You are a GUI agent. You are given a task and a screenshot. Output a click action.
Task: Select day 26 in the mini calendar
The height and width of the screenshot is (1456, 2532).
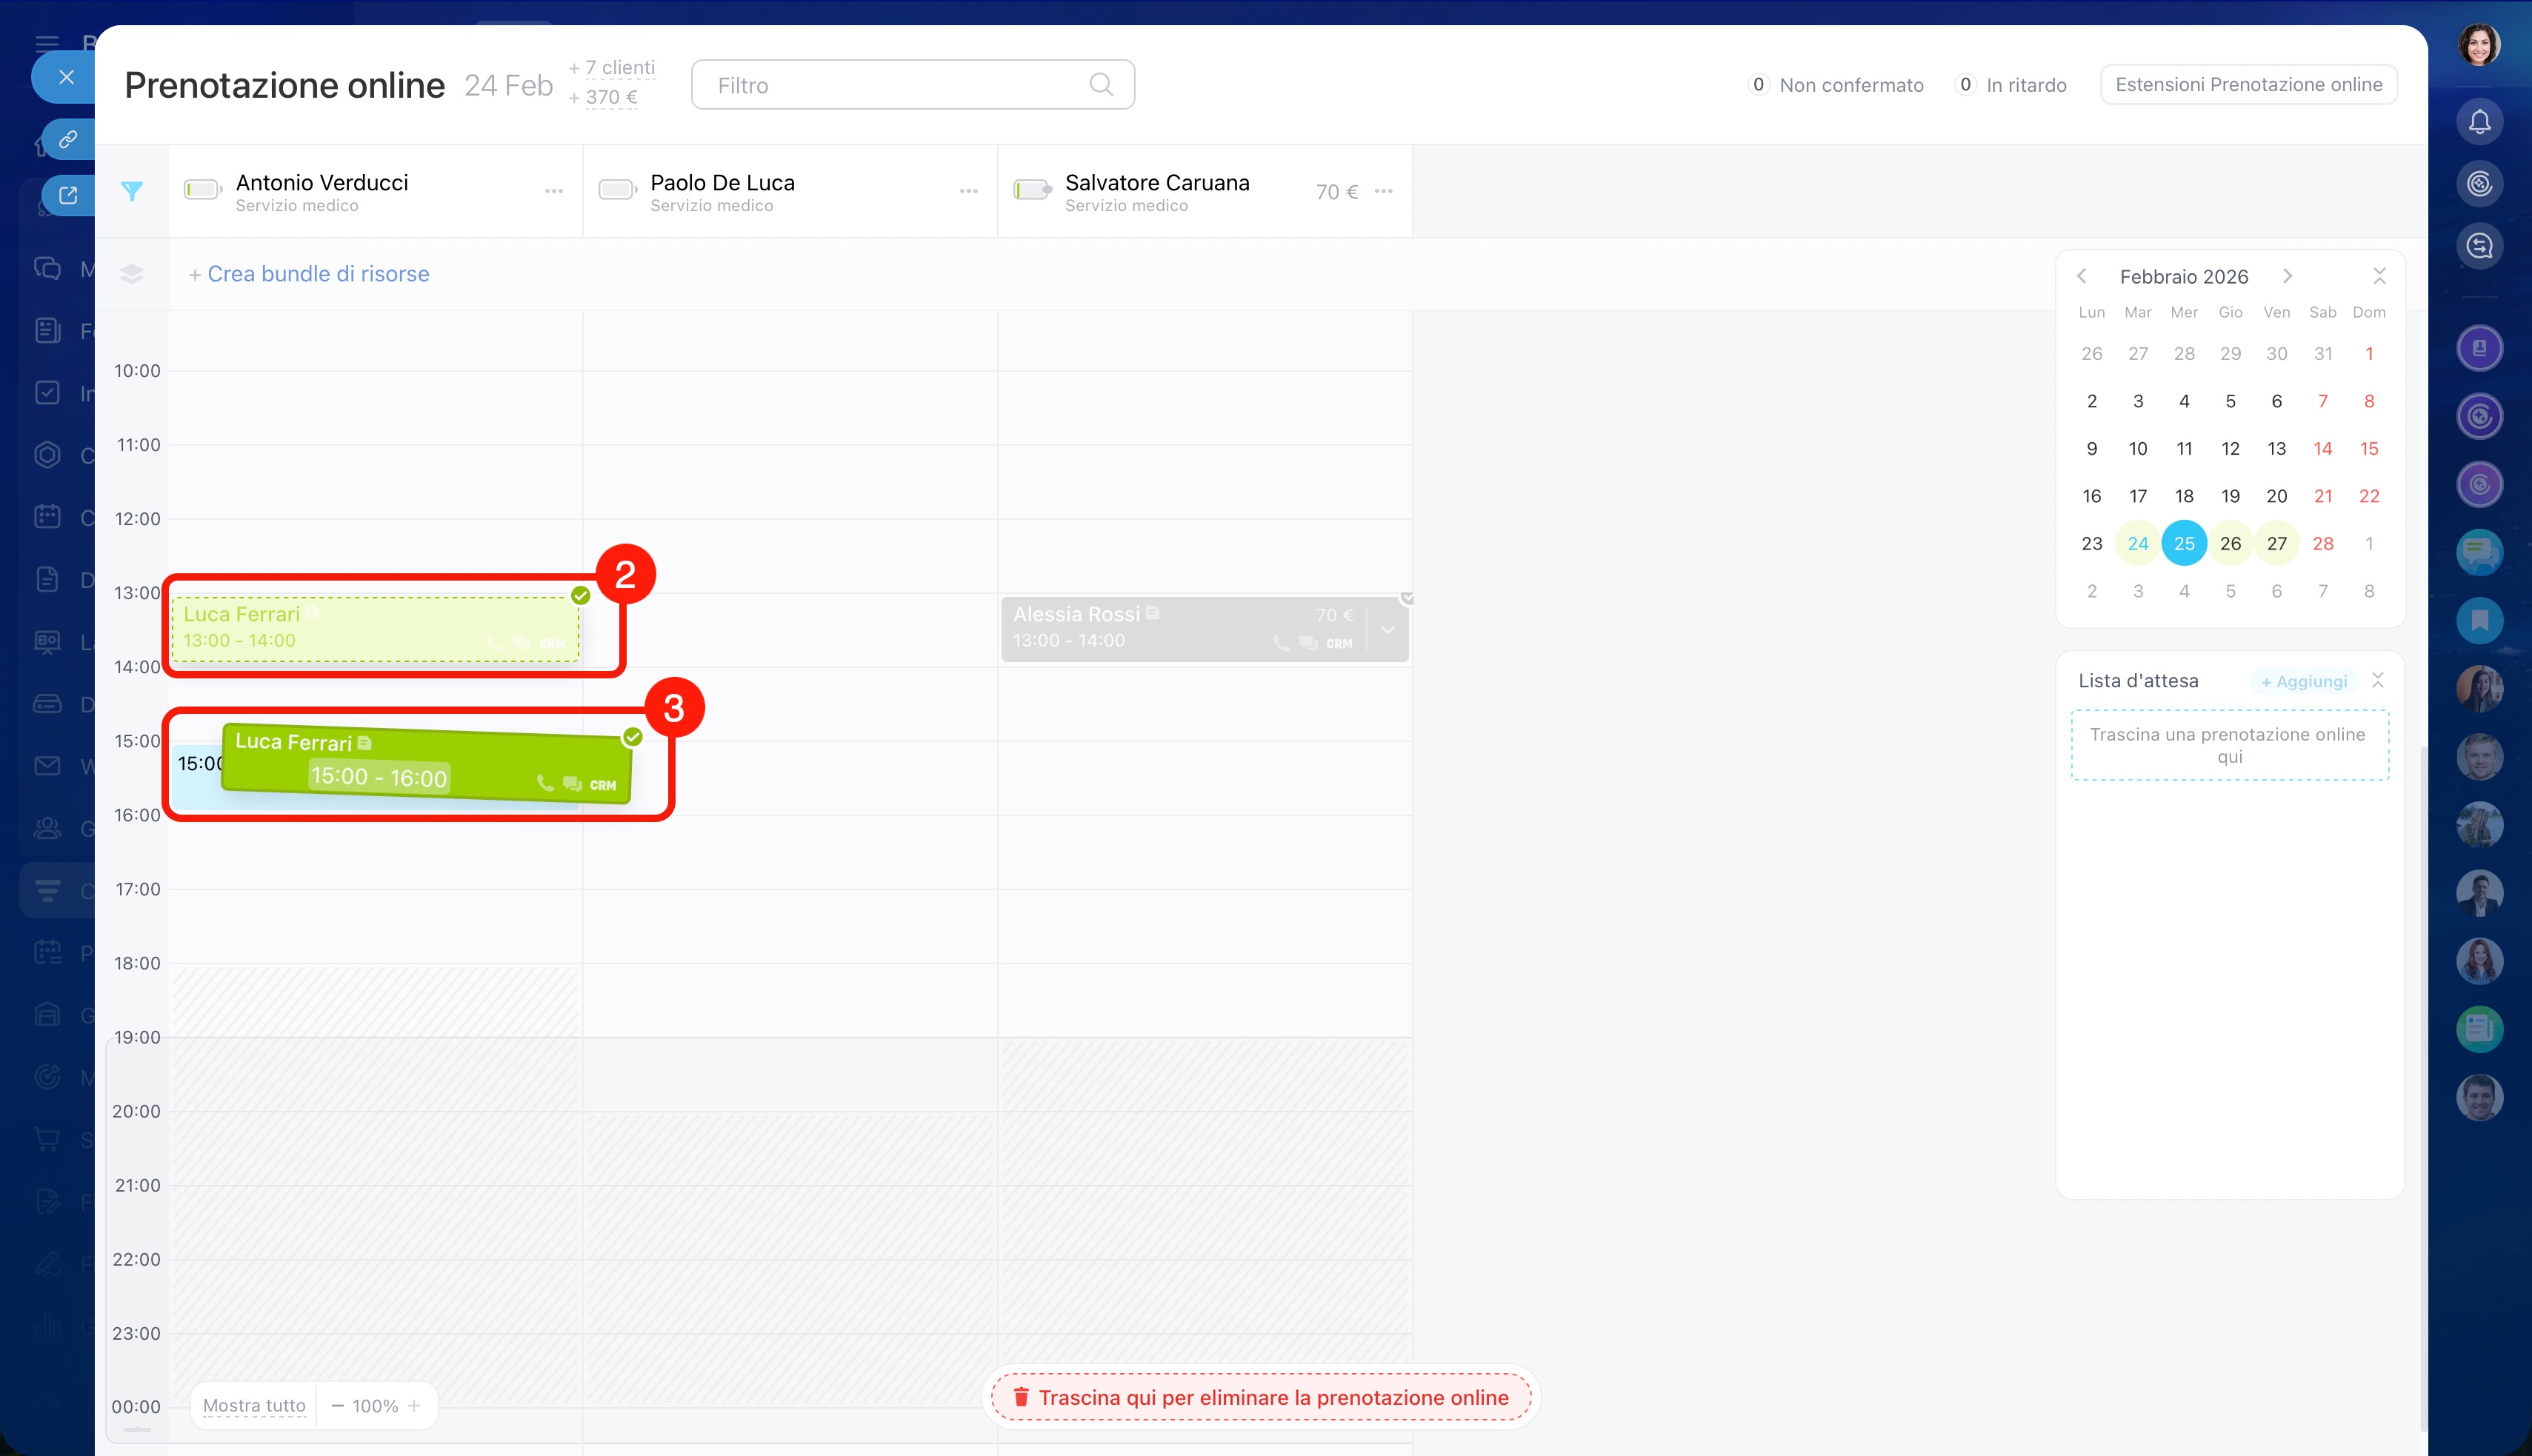click(x=2230, y=544)
